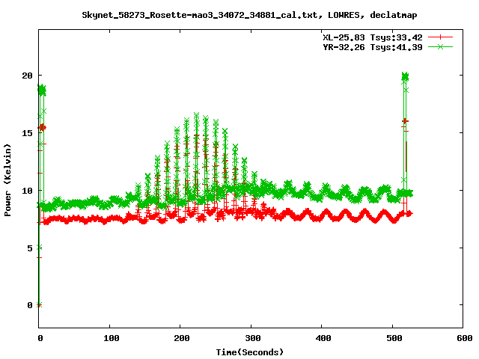
Task: Select the XL-25.83 Tsys:33.42 legend label
Action: [373, 37]
